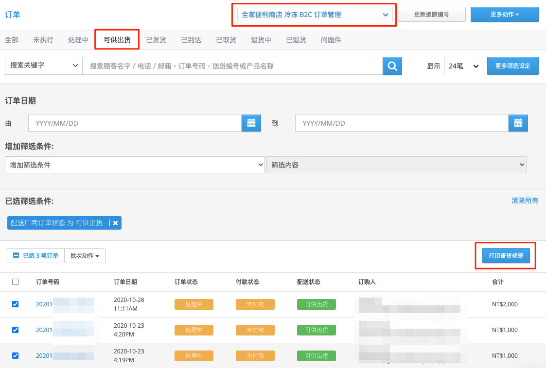Toggle the select-all header checkbox
The width and height of the screenshot is (546, 368).
coord(16,282)
